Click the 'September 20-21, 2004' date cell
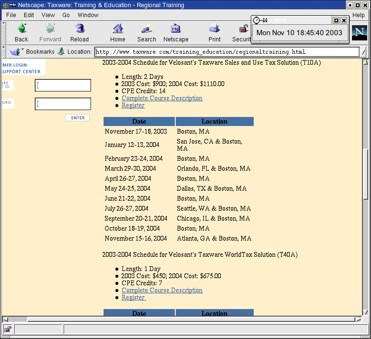Viewport: 371px width, 339px height. 136,218
